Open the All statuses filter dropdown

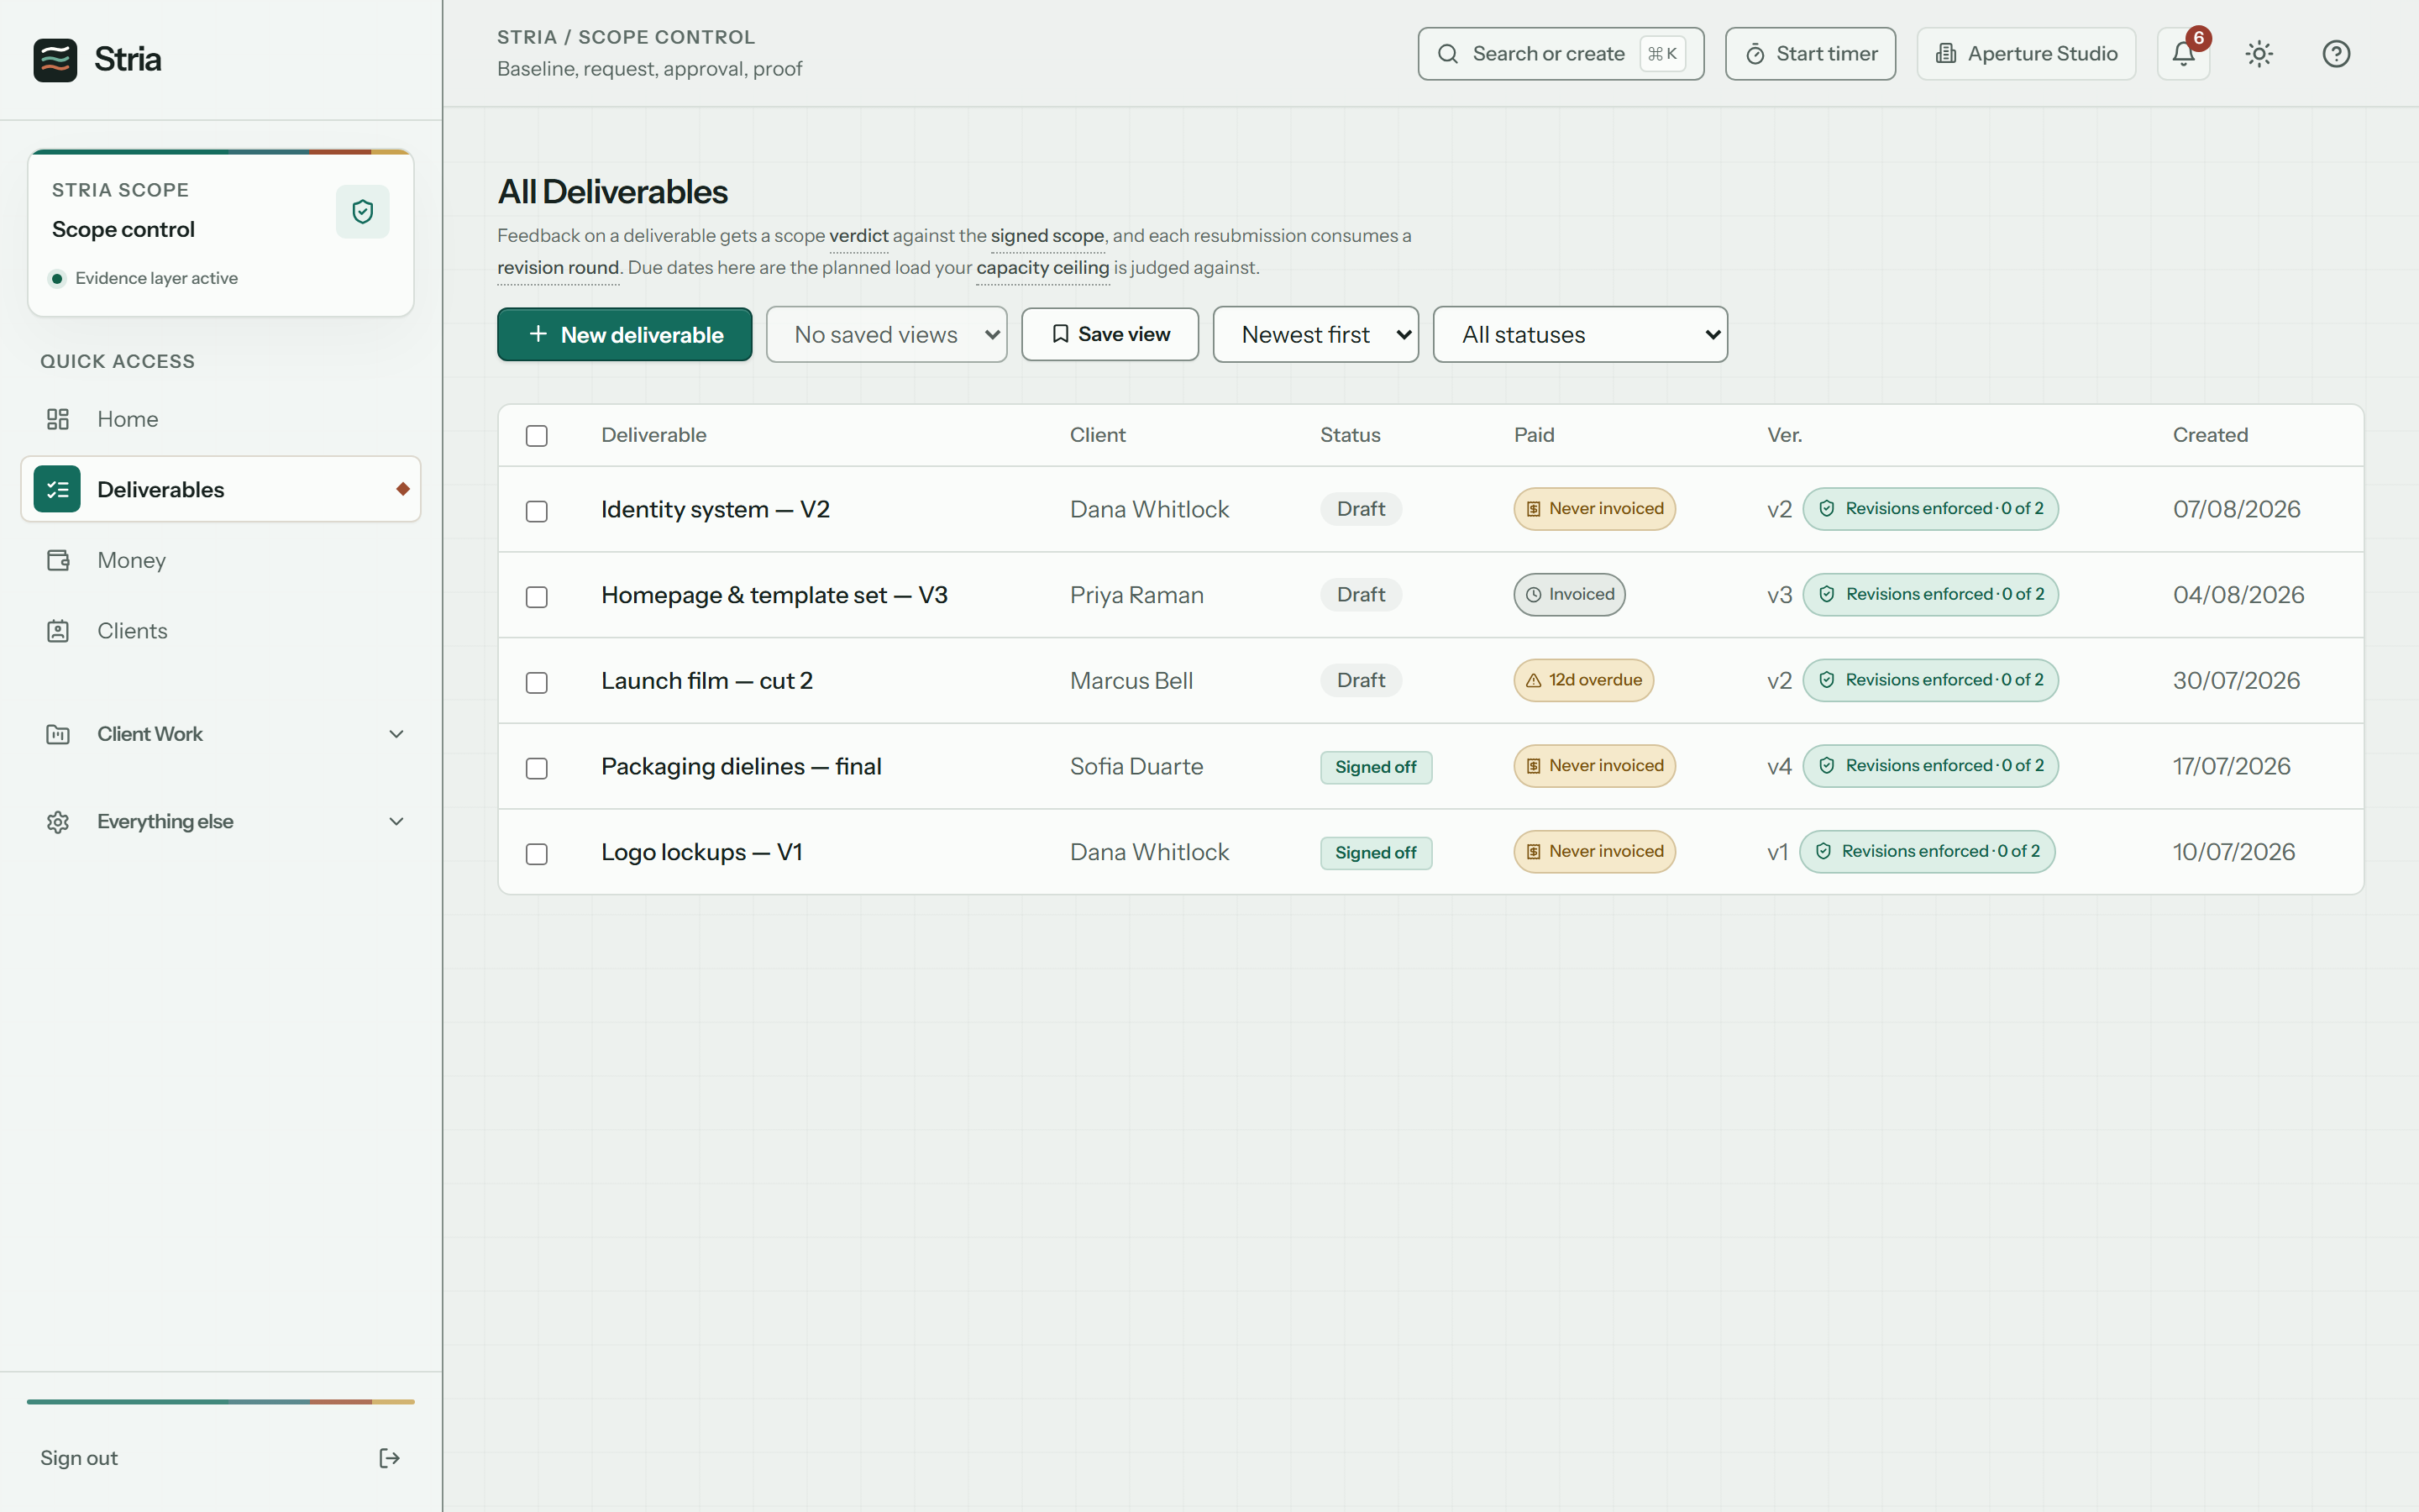click(1579, 334)
